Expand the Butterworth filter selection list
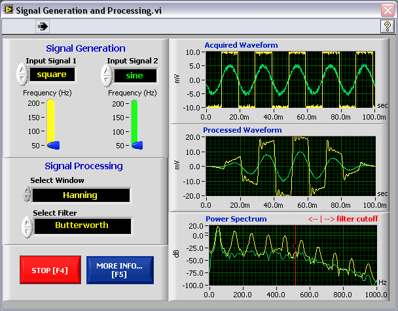 (82, 225)
